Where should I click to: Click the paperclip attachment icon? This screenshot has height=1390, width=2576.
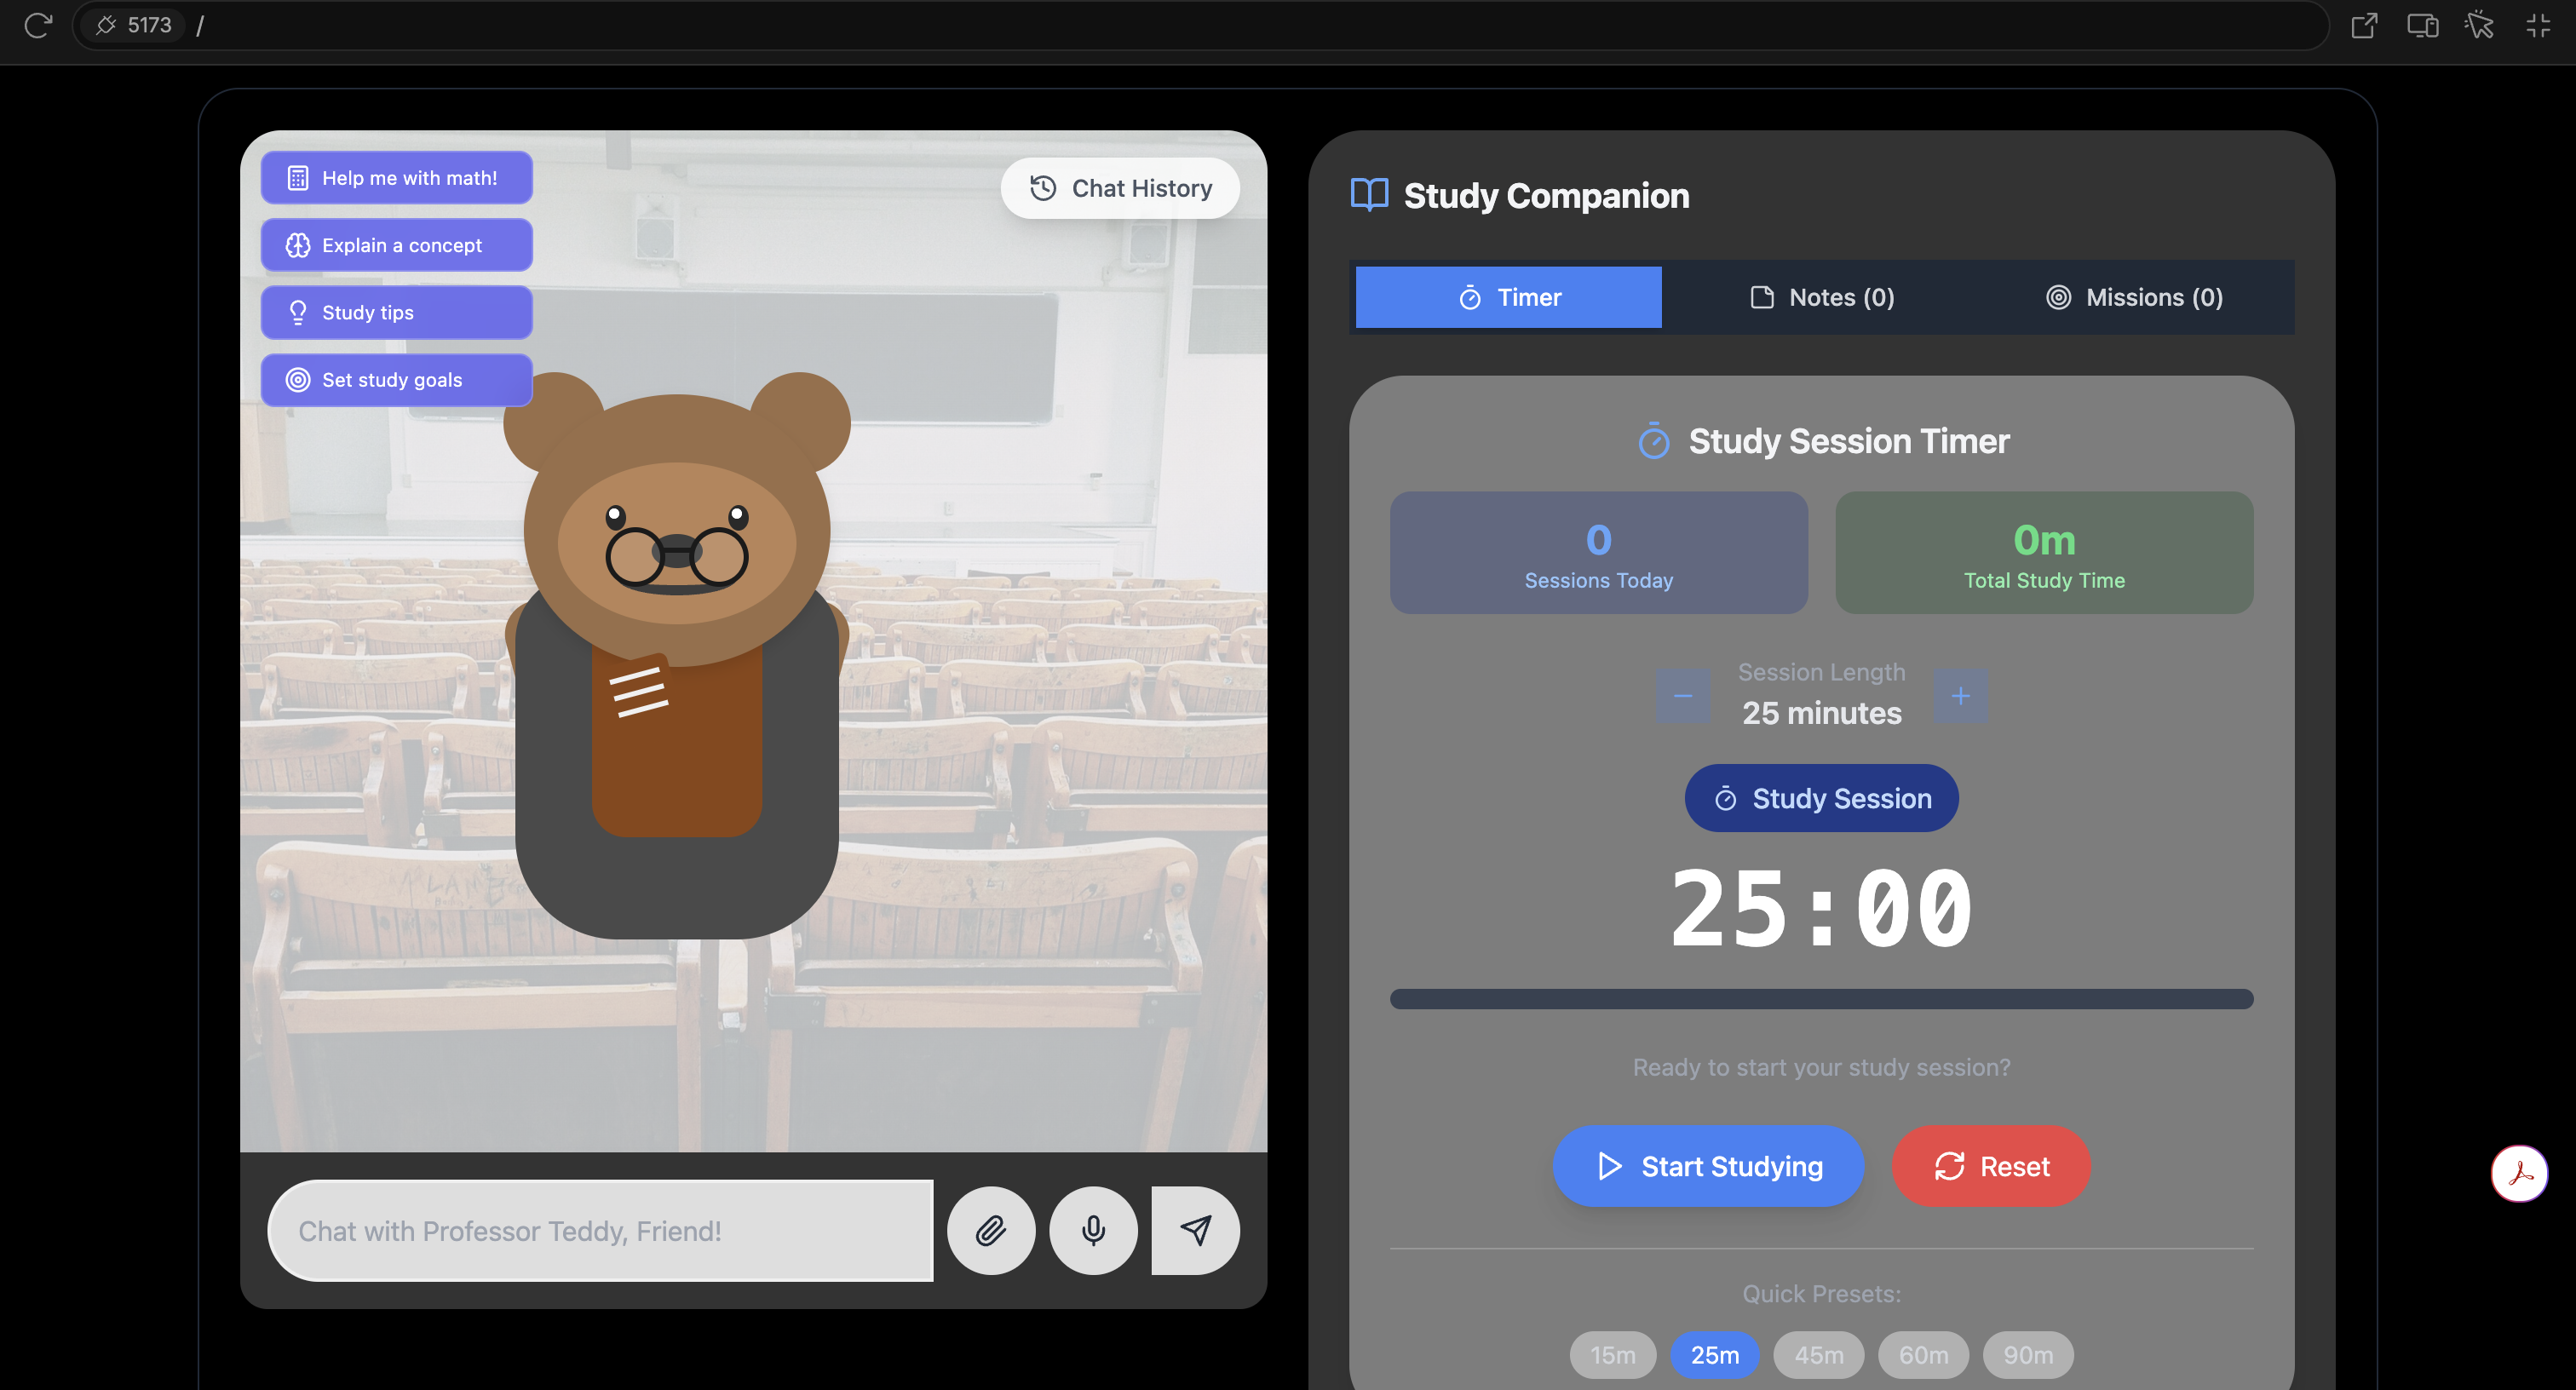pyautogui.click(x=990, y=1230)
